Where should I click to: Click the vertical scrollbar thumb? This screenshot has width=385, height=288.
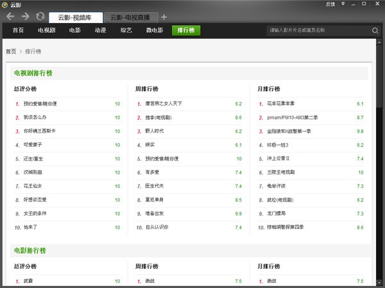[379, 76]
